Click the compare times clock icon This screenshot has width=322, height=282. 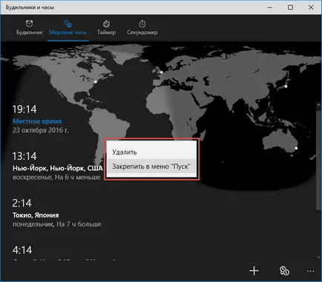pyautogui.click(x=284, y=271)
